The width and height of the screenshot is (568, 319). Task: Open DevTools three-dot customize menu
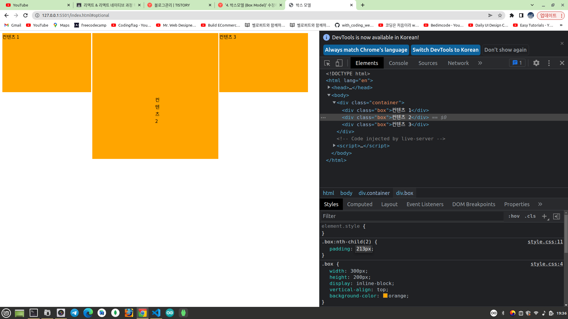(x=549, y=63)
